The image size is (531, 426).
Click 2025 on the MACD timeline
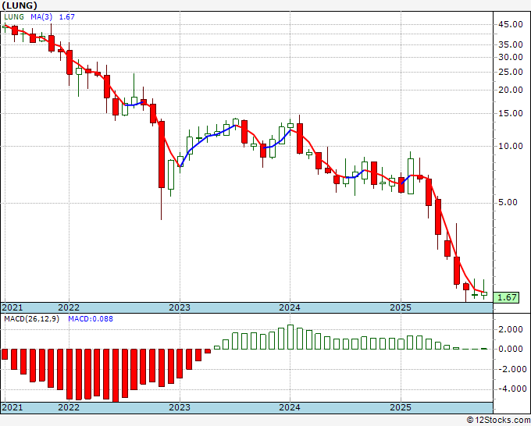(401, 407)
